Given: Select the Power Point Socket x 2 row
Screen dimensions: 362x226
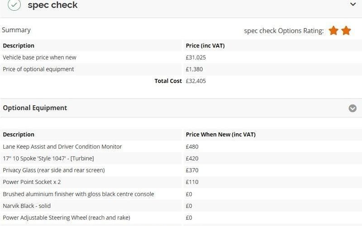Looking at the screenshot, I should point(32,182).
